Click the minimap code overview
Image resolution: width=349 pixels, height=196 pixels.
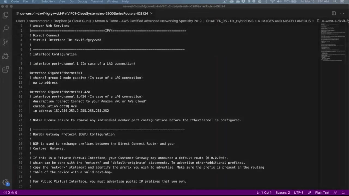point(333,42)
